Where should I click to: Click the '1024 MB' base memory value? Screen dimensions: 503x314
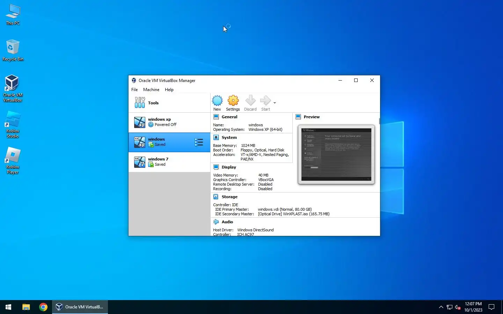click(248, 145)
